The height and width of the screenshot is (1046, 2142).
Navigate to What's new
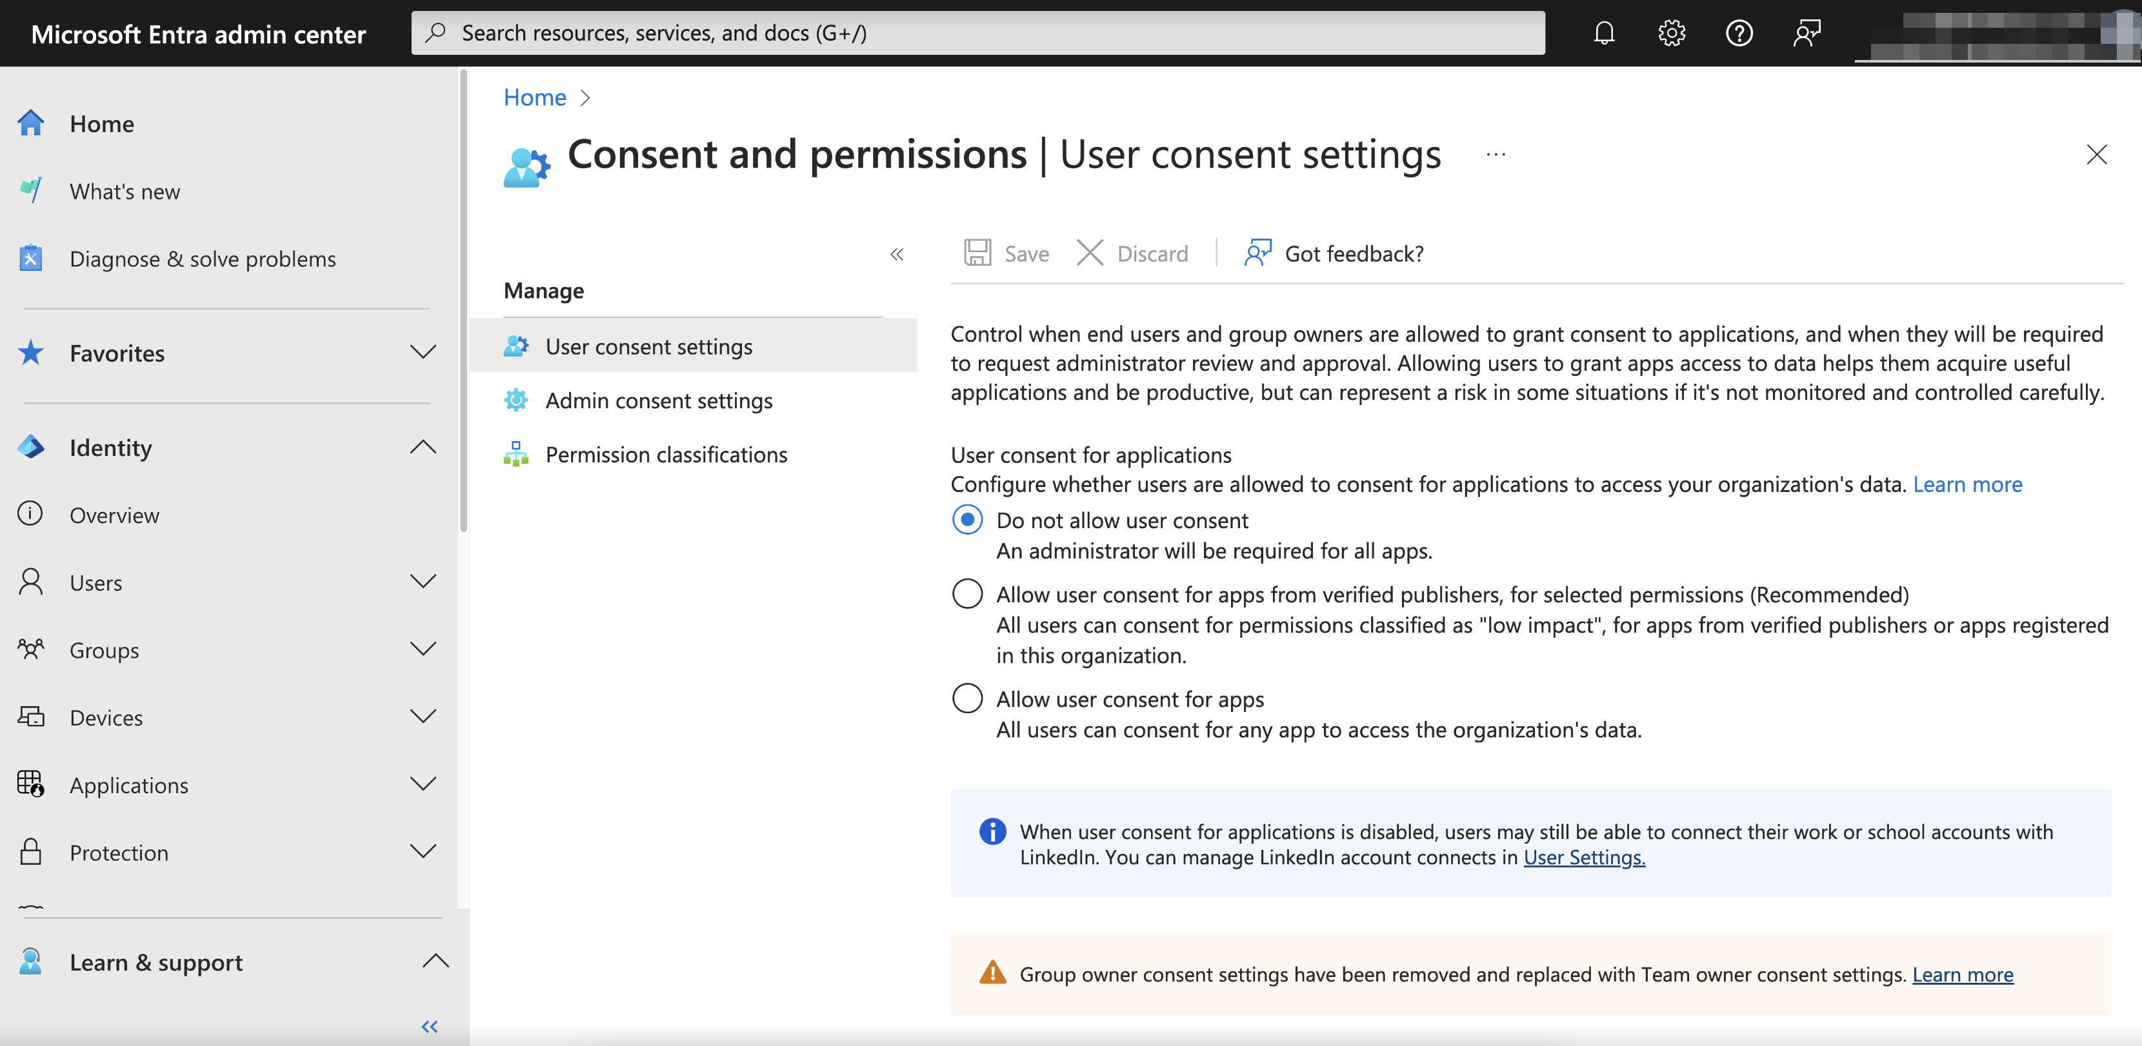[124, 191]
